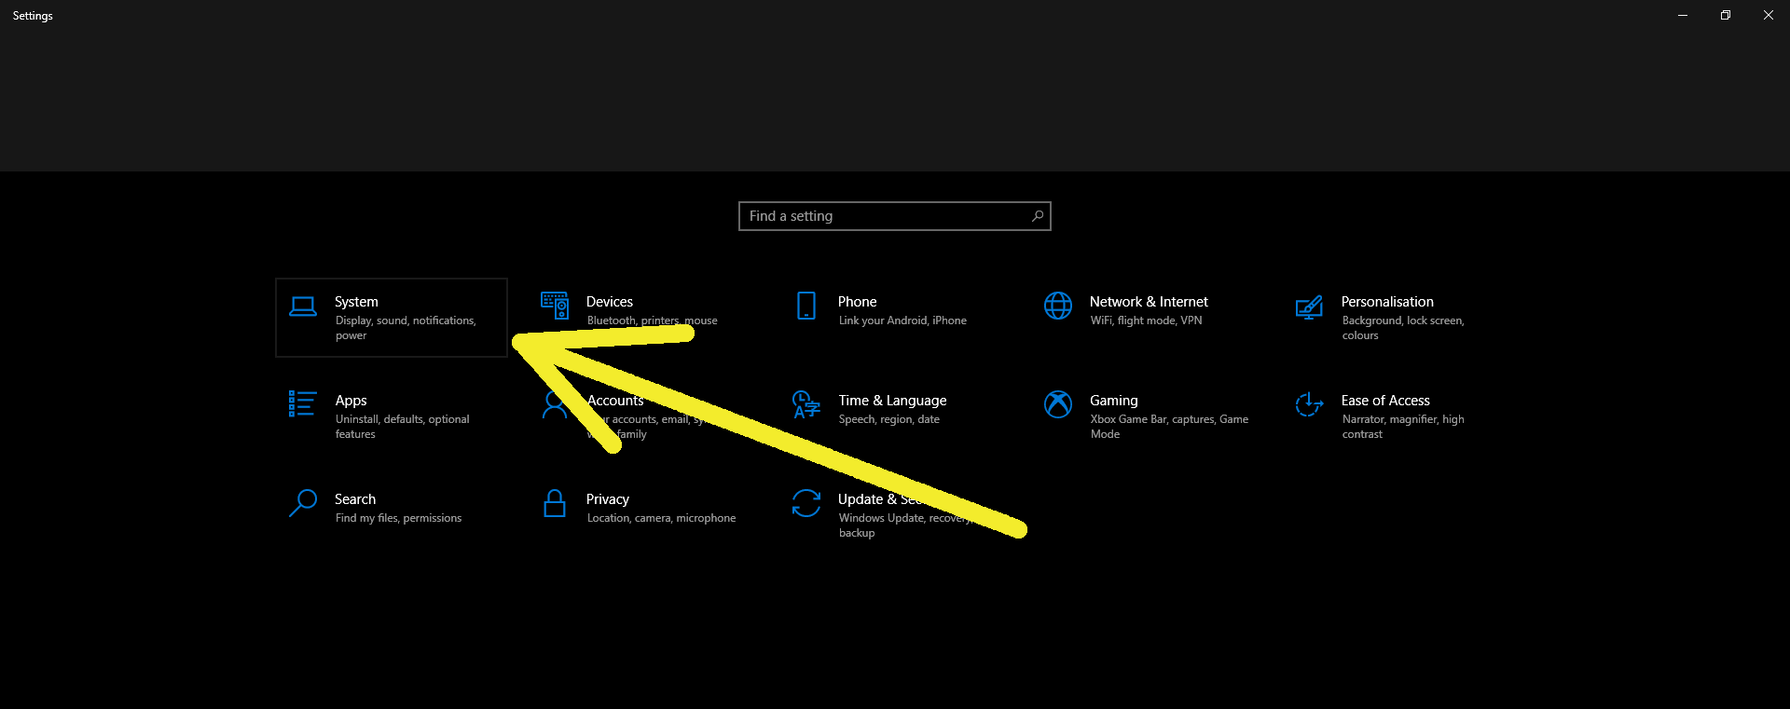Choose the Apps title label

click(x=351, y=401)
